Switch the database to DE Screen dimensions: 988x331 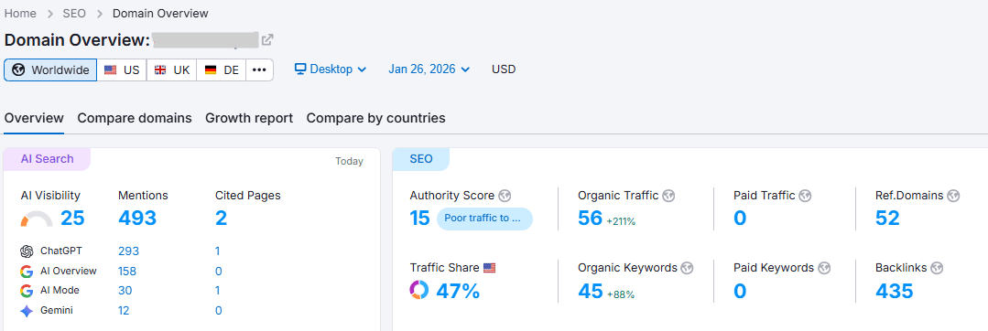point(222,69)
